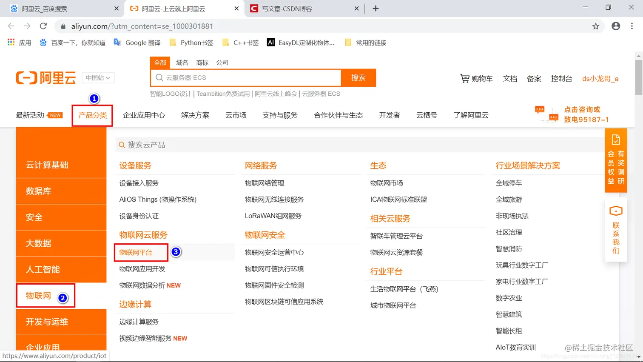Viewport: 643px width, 362px height.
Task: Click the page vertical scrollbar
Action: 639,77
